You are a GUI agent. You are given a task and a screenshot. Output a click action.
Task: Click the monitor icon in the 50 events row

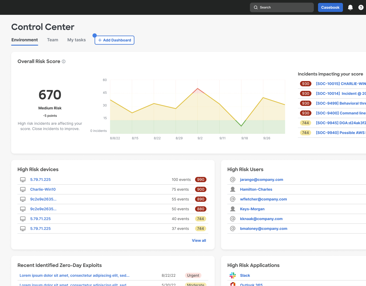coord(23,209)
